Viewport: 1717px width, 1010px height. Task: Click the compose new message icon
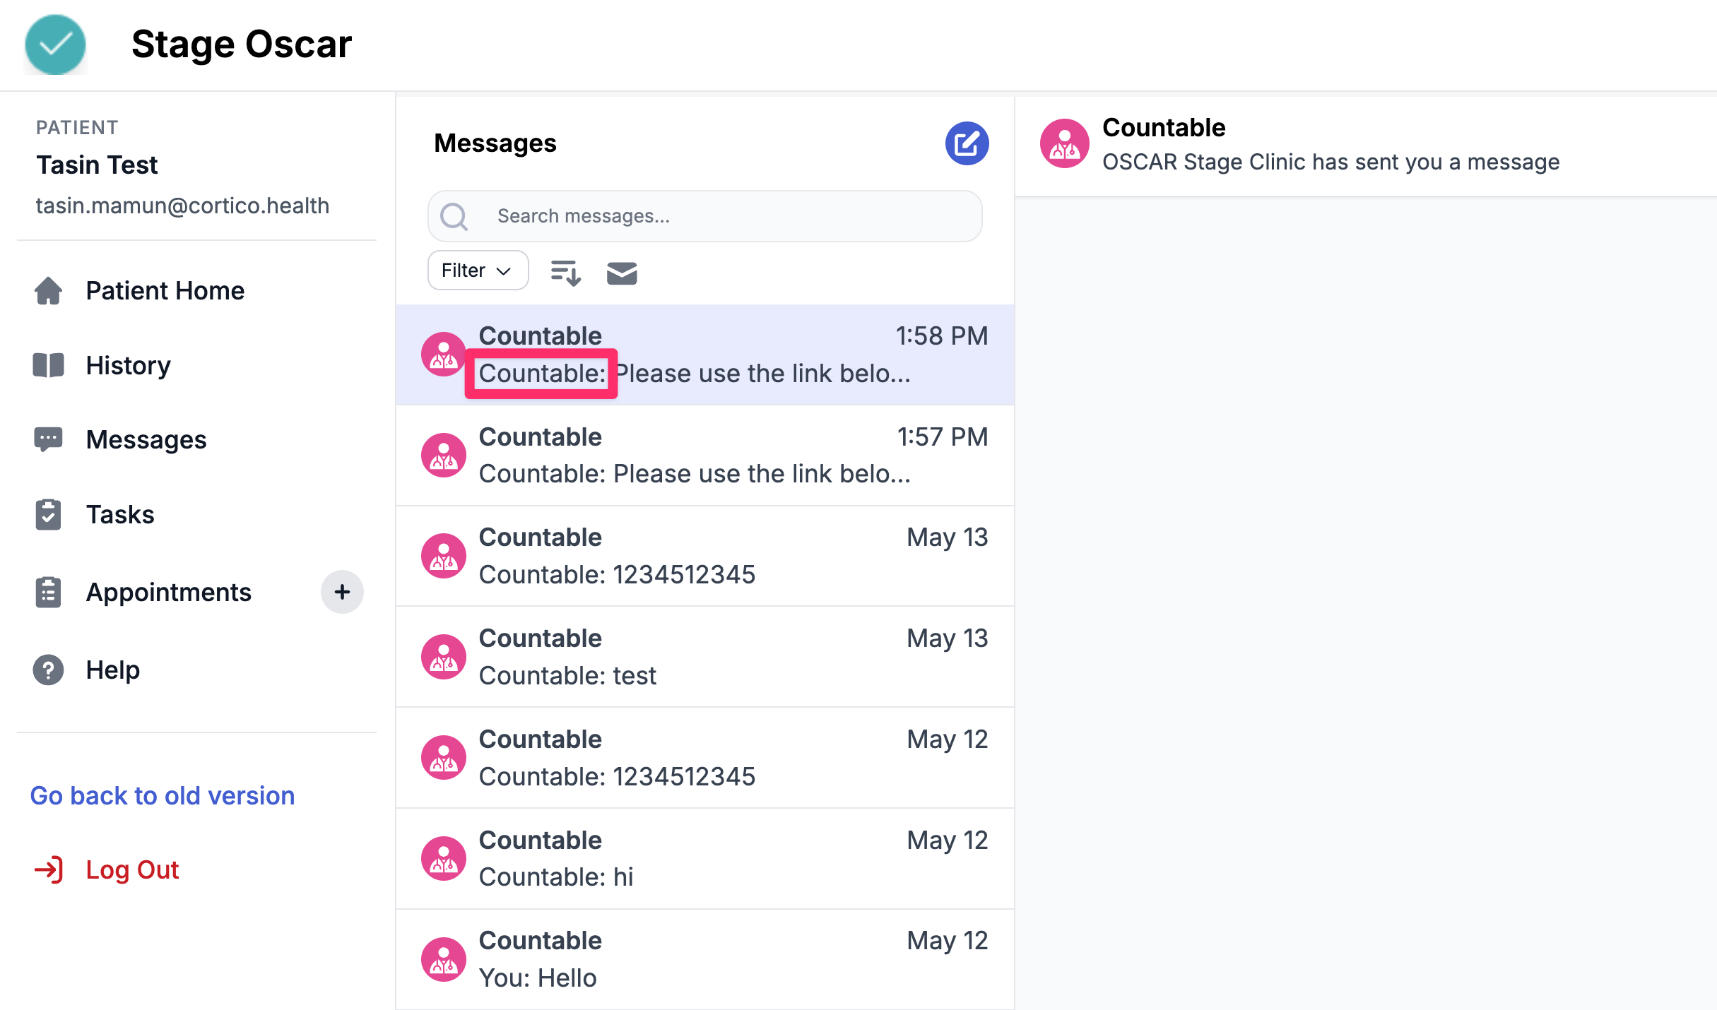coord(967,143)
